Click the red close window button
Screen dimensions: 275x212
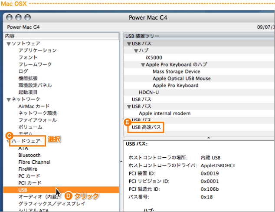click(x=11, y=17)
